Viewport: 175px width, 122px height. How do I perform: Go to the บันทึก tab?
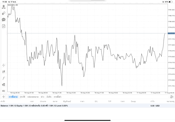click(49, 97)
